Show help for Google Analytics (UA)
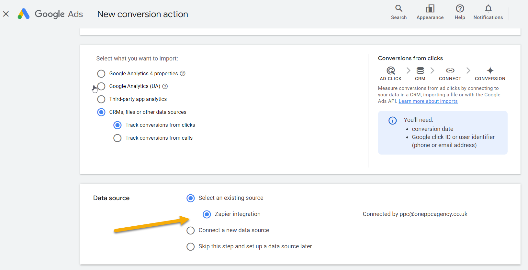Image resolution: width=528 pixels, height=270 pixels. [165, 86]
